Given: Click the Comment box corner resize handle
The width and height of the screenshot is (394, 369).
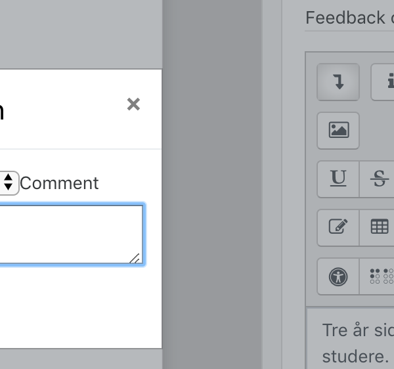Looking at the screenshot, I should pyautogui.click(x=135, y=259).
